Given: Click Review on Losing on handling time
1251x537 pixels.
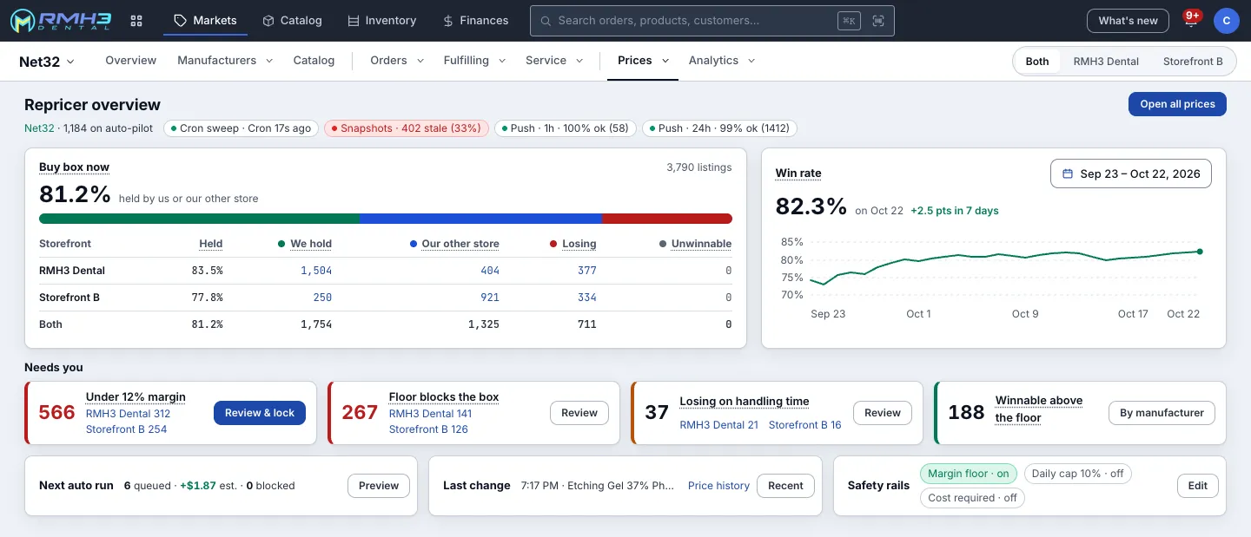Looking at the screenshot, I should tap(883, 413).
